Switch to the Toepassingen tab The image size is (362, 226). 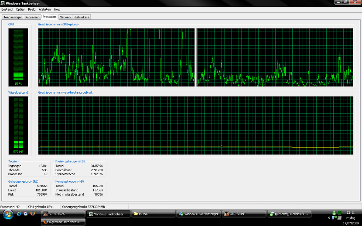pyautogui.click(x=13, y=17)
